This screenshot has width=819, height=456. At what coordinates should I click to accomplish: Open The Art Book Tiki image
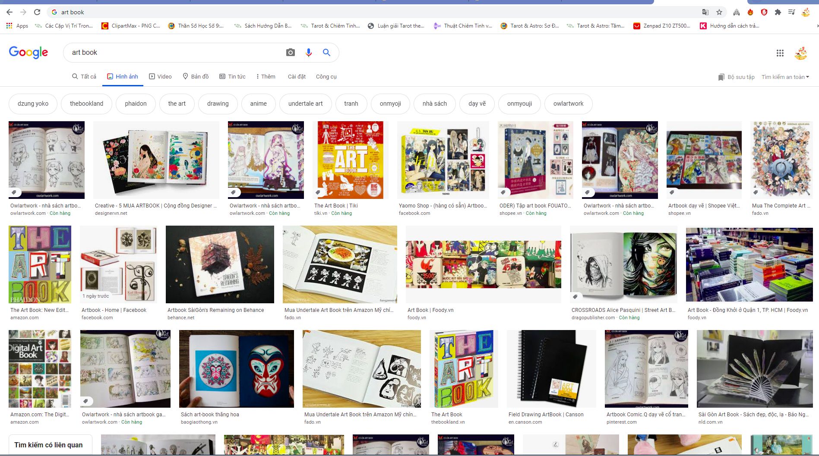[350, 160]
